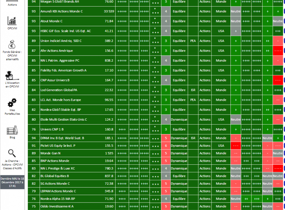Open Lod Generation Global PA
Screen dimensions: 285x210
click(59, 90)
